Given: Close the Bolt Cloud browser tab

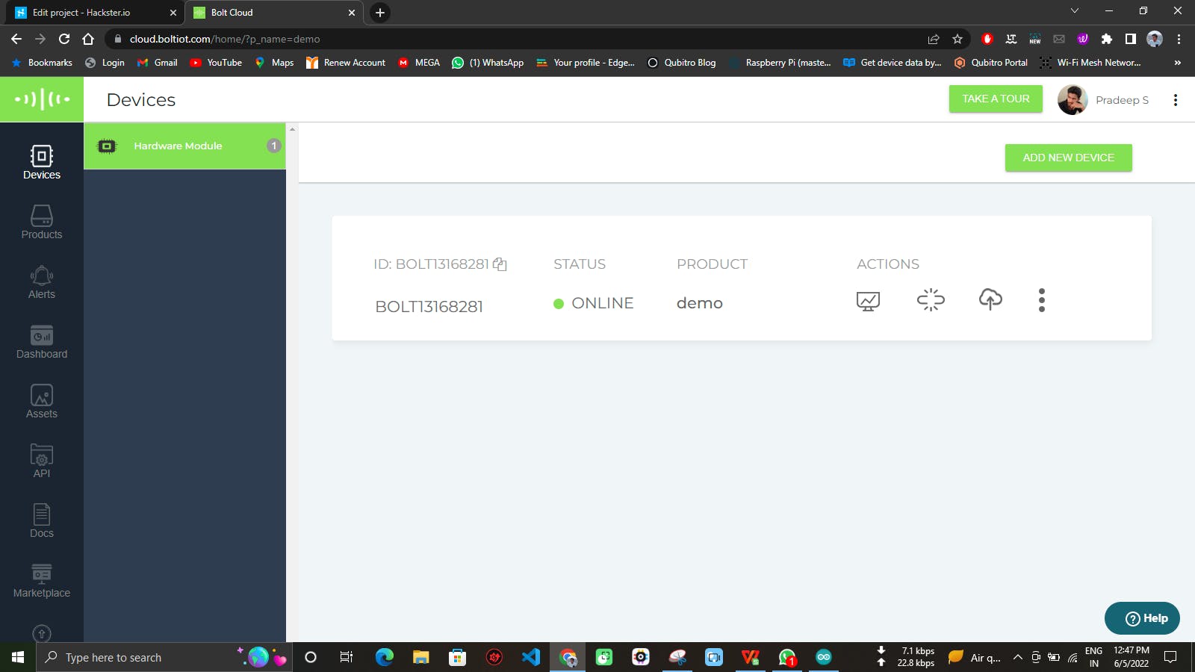Looking at the screenshot, I should (352, 13).
